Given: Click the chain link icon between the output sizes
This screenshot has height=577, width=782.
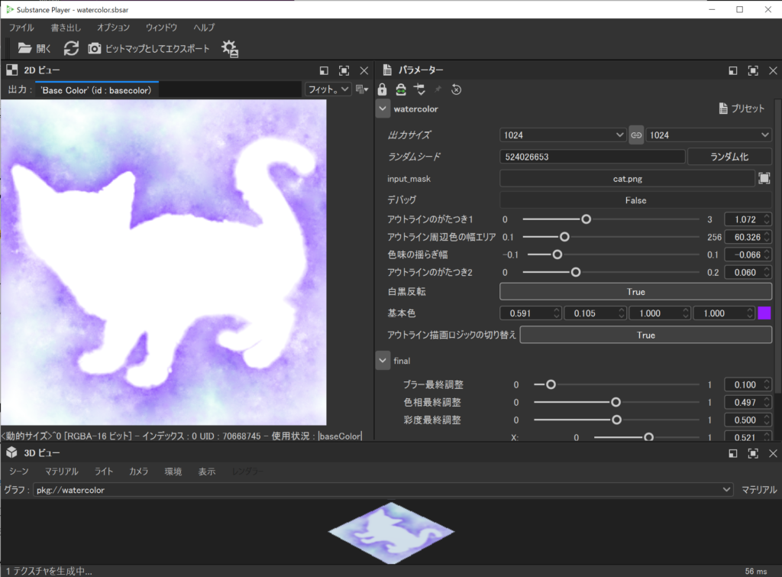Looking at the screenshot, I should [x=636, y=135].
